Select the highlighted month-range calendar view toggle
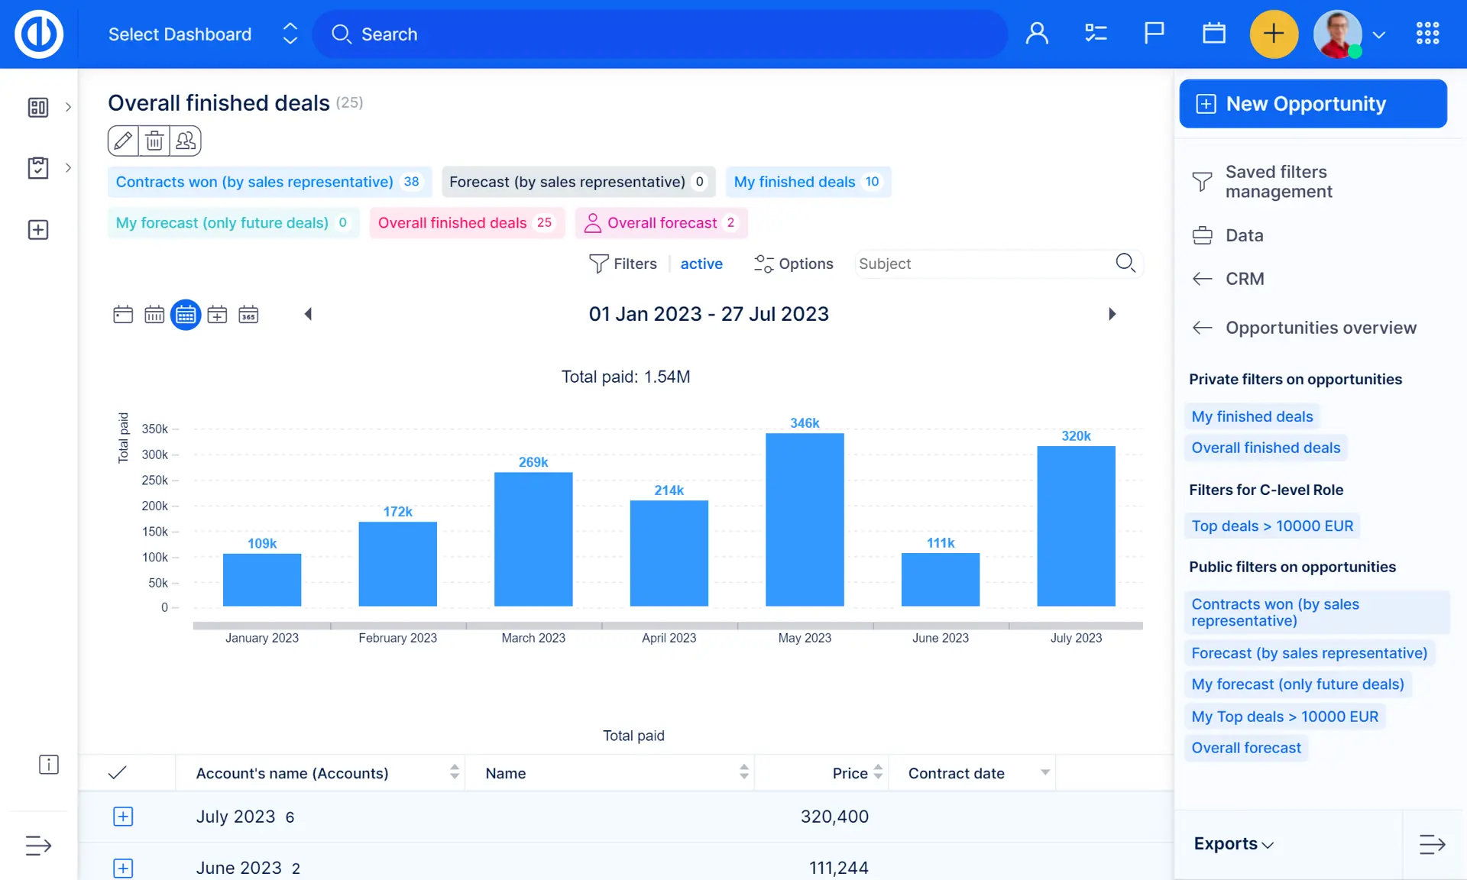The width and height of the screenshot is (1467, 880). 186,315
